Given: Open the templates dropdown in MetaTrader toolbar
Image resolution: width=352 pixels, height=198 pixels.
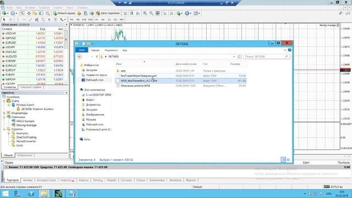Looking at the screenshot, I should pos(197,13).
